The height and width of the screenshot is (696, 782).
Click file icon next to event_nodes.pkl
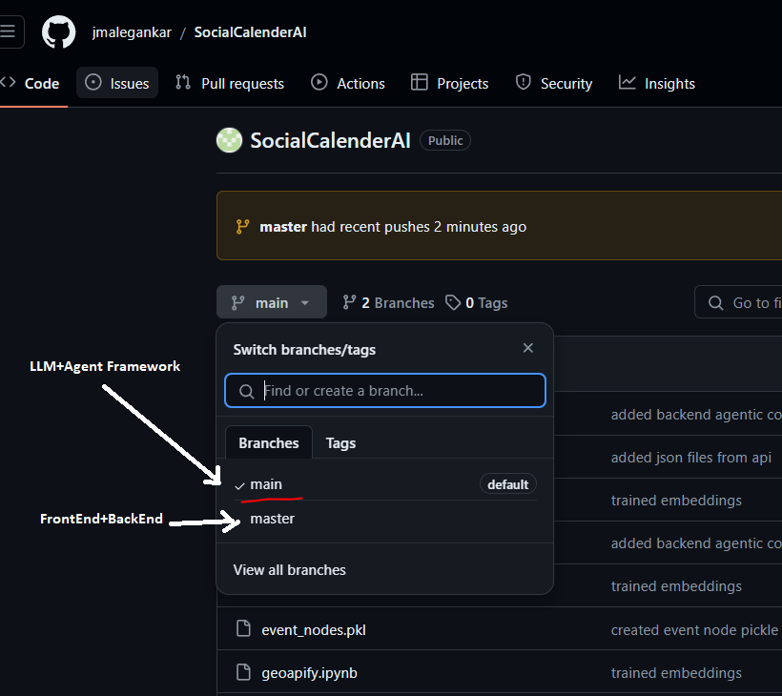click(243, 628)
